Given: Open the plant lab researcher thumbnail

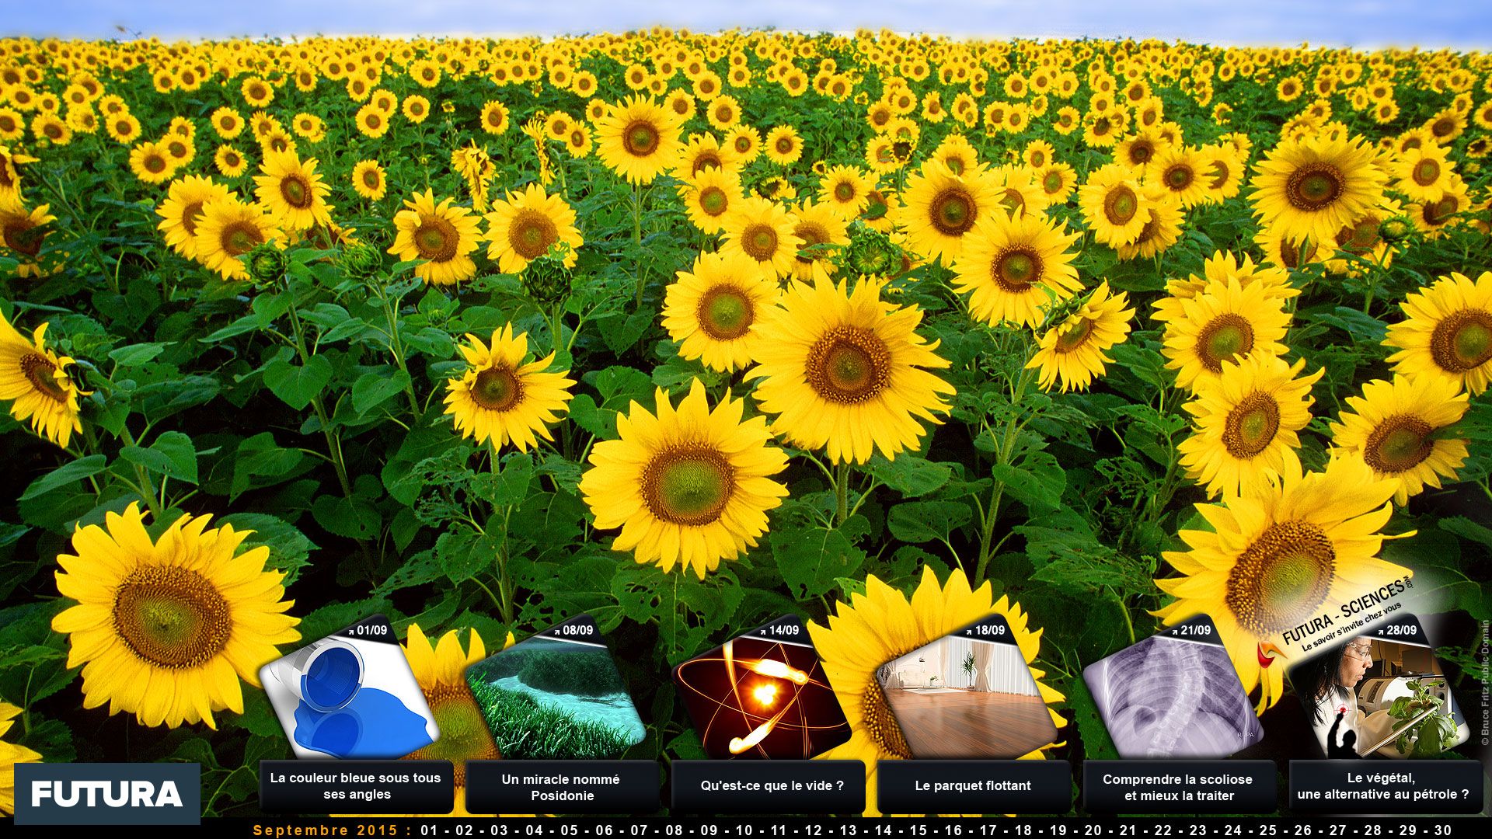Looking at the screenshot, I should click(1379, 698).
